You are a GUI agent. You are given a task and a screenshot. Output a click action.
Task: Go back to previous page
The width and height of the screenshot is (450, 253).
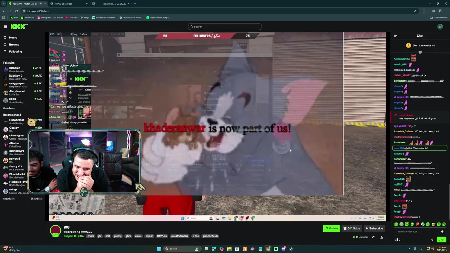coord(4,11)
